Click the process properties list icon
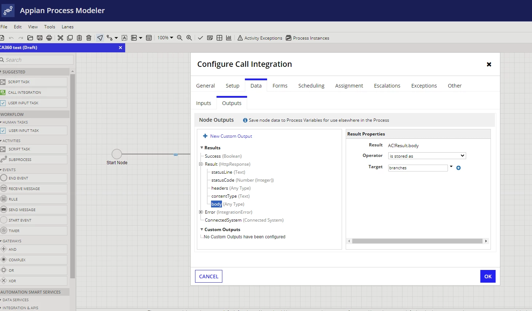This screenshot has width=532, height=311. point(149,38)
